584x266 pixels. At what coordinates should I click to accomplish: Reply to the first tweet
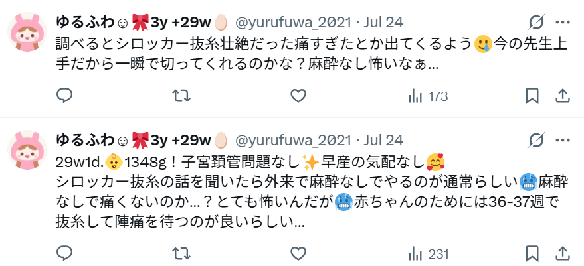click(64, 96)
